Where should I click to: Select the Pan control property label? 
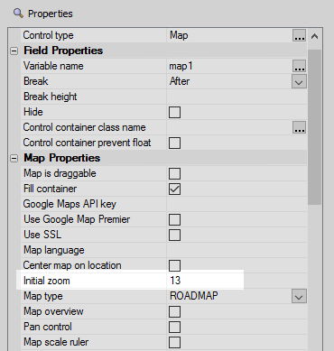pos(48,327)
